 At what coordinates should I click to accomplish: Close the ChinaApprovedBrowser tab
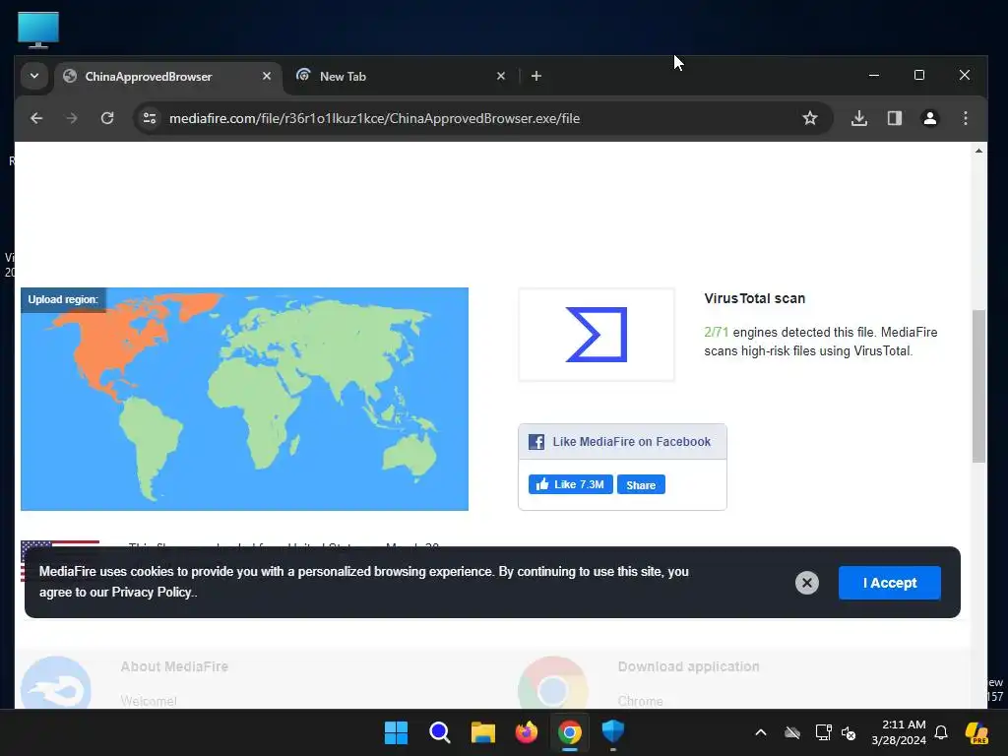pyautogui.click(x=267, y=76)
